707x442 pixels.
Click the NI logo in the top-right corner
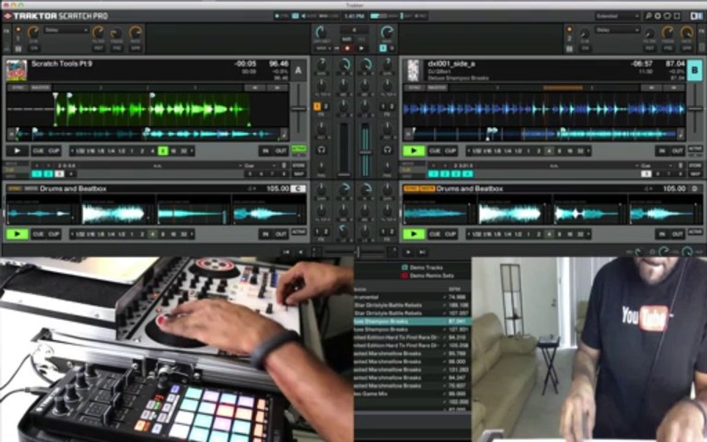point(696,16)
